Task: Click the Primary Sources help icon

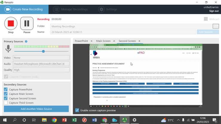Action: 26,41
